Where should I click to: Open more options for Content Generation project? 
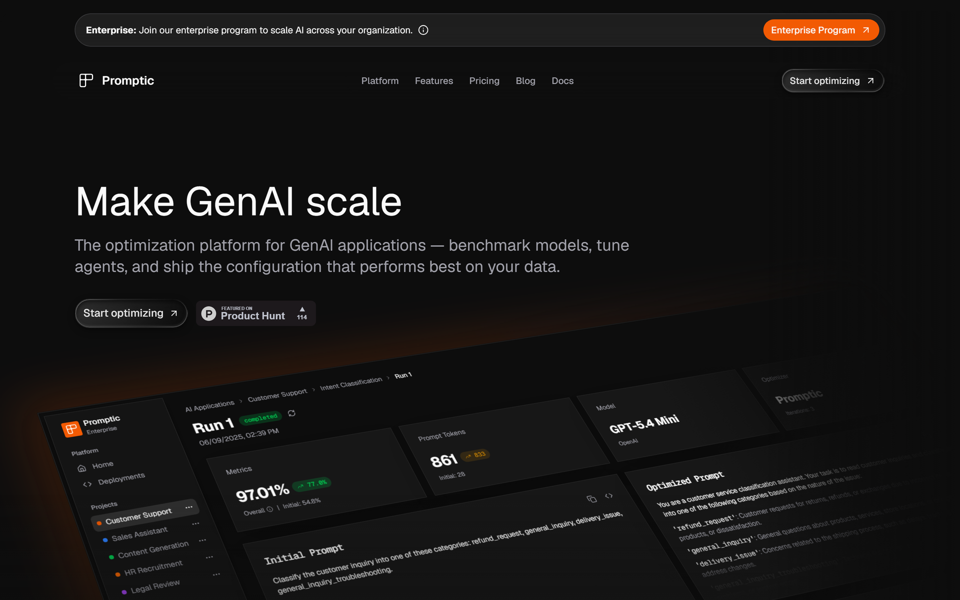click(x=202, y=540)
